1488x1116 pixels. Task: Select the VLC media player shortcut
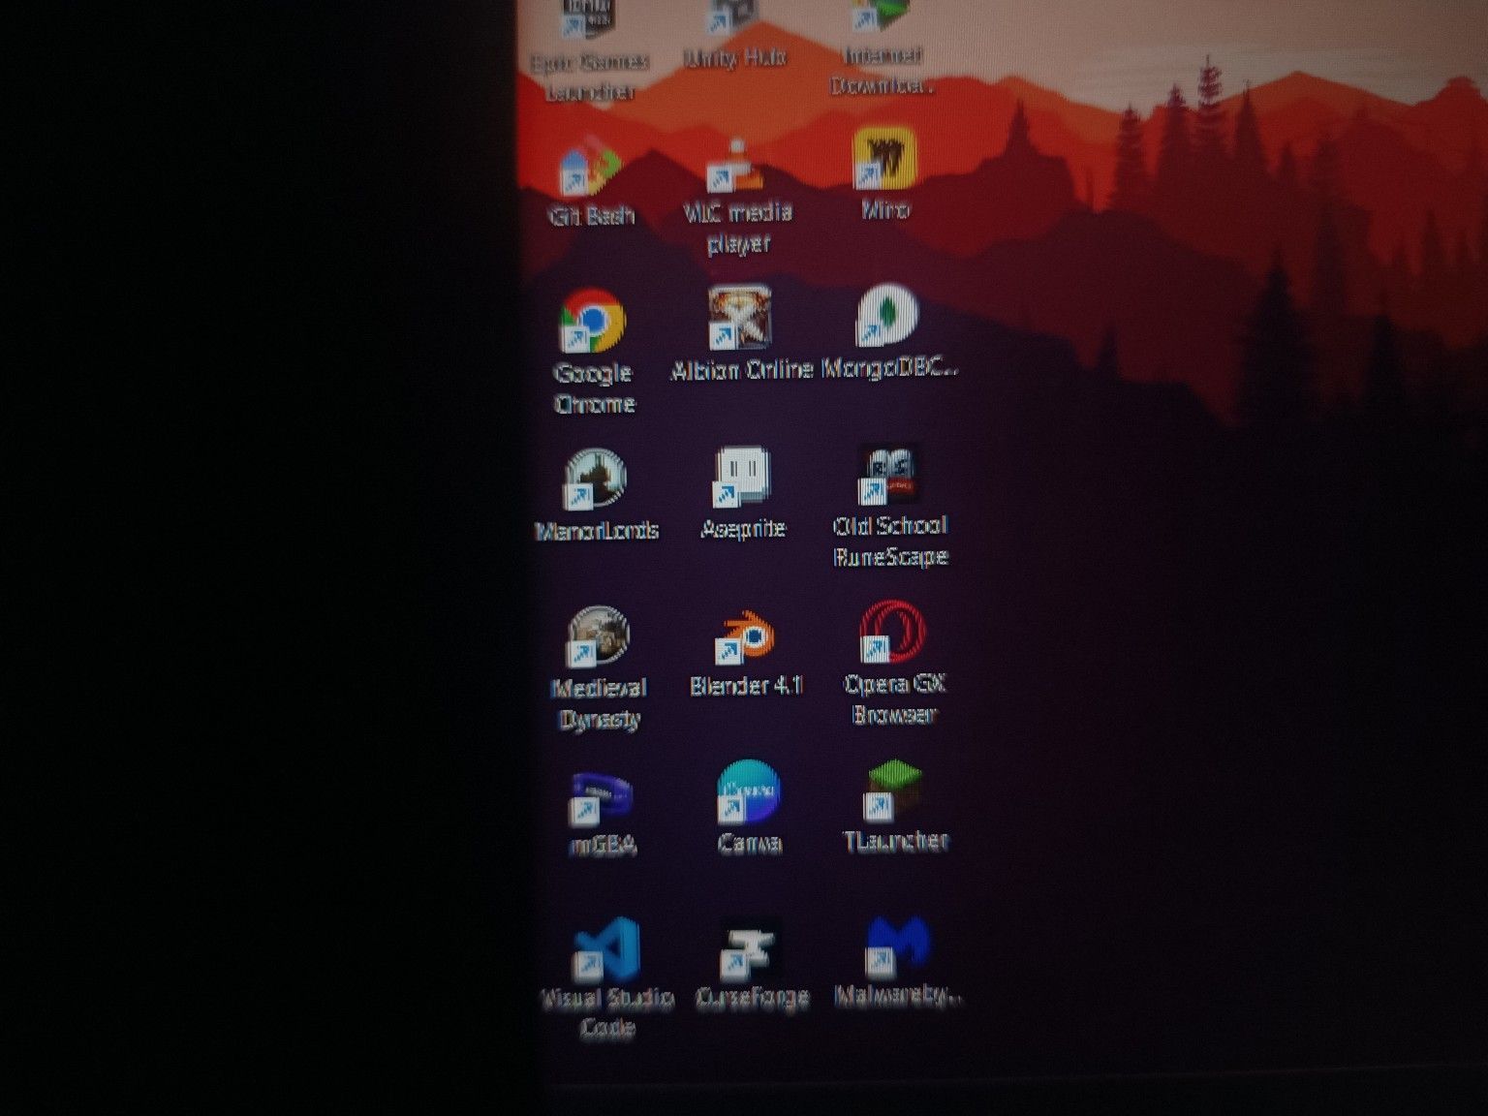(x=738, y=198)
